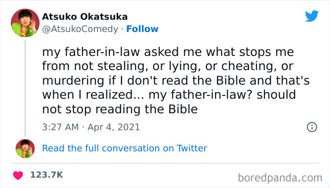Click the small avatar beside the conversation link
The image size is (330, 188).
(x=25, y=149)
